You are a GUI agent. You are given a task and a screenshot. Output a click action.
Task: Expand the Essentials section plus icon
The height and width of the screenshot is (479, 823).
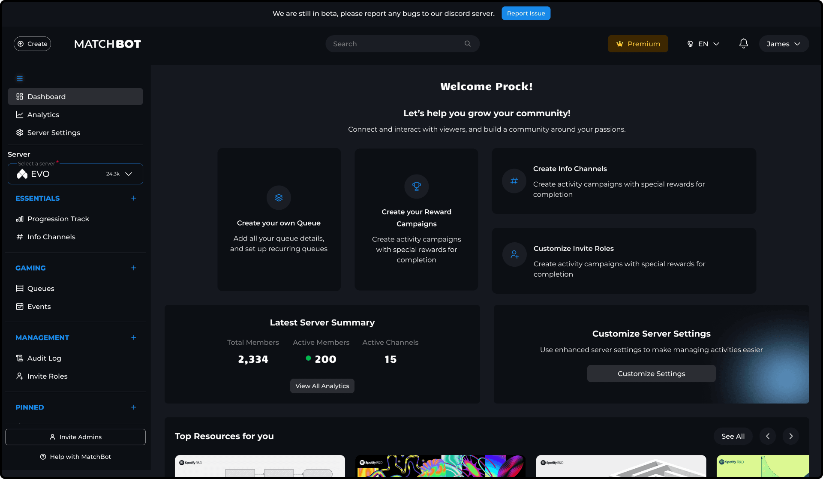pyautogui.click(x=134, y=198)
